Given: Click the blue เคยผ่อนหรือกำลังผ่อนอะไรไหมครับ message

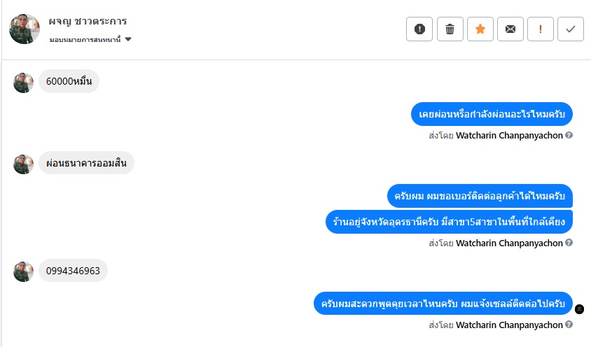Looking at the screenshot, I should click(492, 113).
